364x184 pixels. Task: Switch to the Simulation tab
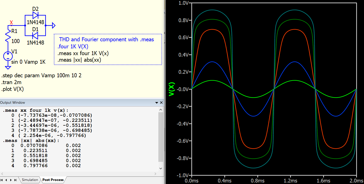pyautogui.click(x=30, y=180)
